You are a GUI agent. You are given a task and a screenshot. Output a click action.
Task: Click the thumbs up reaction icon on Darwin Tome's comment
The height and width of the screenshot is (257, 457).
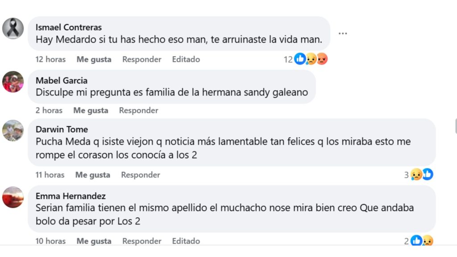tap(428, 175)
